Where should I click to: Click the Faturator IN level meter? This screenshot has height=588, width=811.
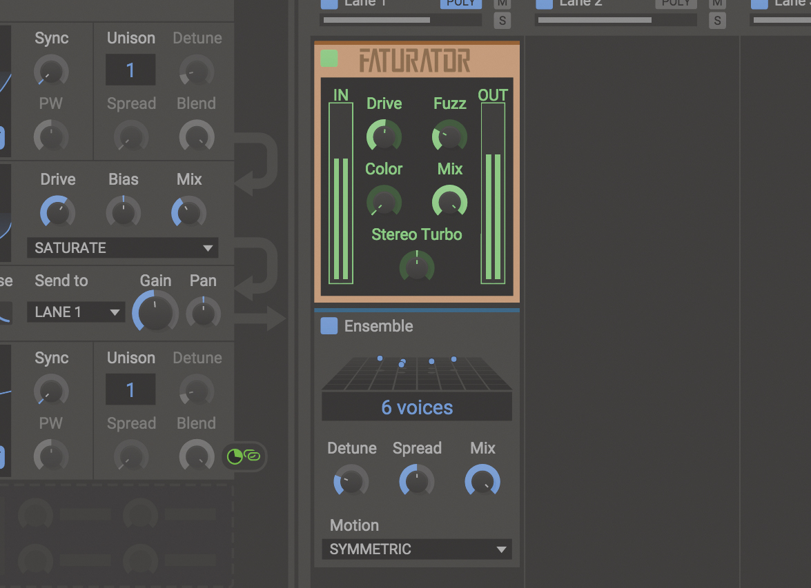tap(341, 193)
